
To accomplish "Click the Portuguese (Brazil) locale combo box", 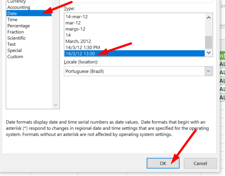I will point(138,71).
